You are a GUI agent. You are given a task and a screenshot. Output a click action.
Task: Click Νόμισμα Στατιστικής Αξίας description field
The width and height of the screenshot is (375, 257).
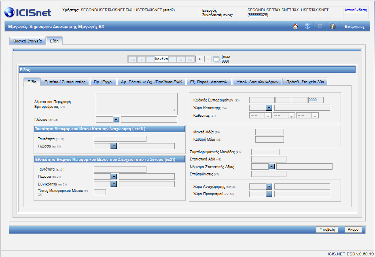(x=304, y=166)
